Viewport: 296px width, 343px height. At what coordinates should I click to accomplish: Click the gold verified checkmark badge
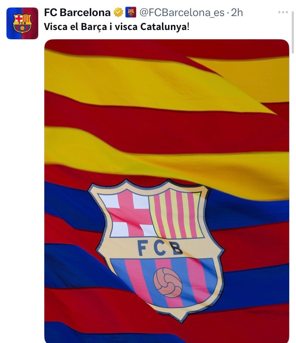pos(118,12)
